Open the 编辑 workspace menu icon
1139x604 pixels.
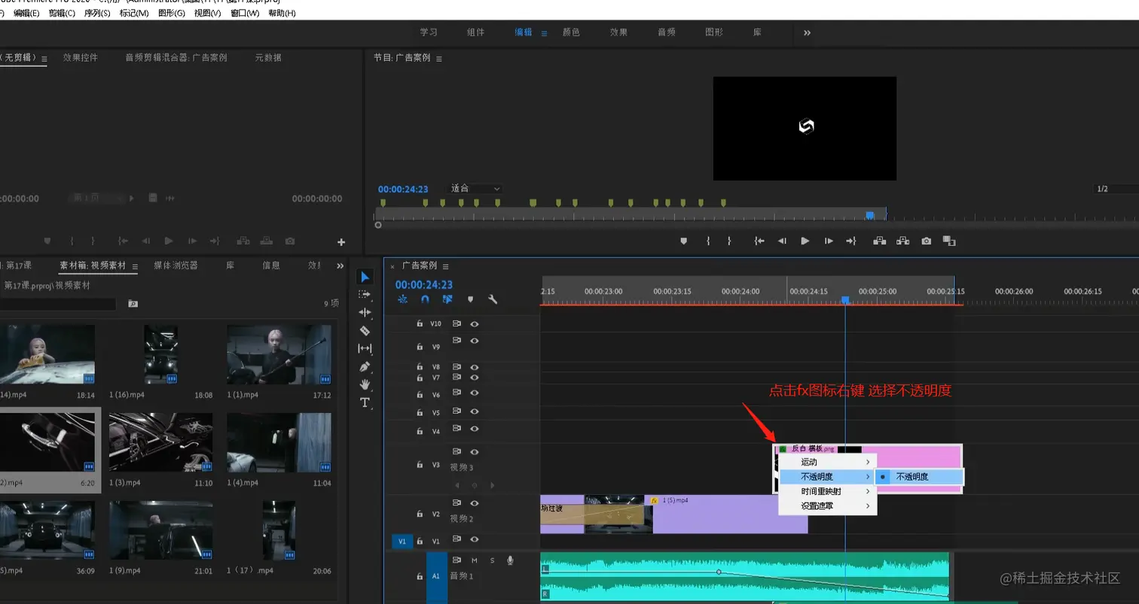(544, 33)
